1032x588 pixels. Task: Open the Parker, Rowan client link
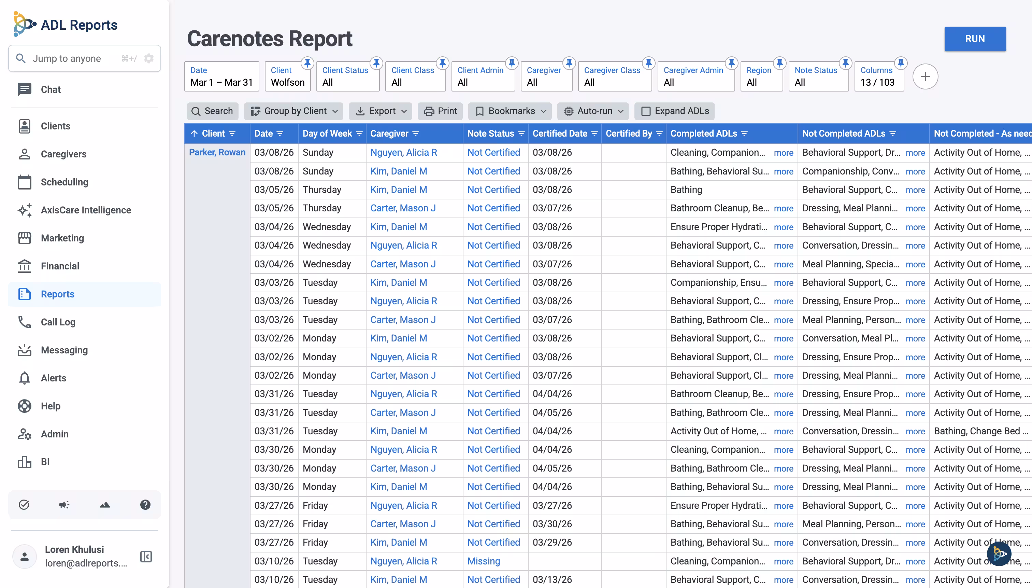217,152
